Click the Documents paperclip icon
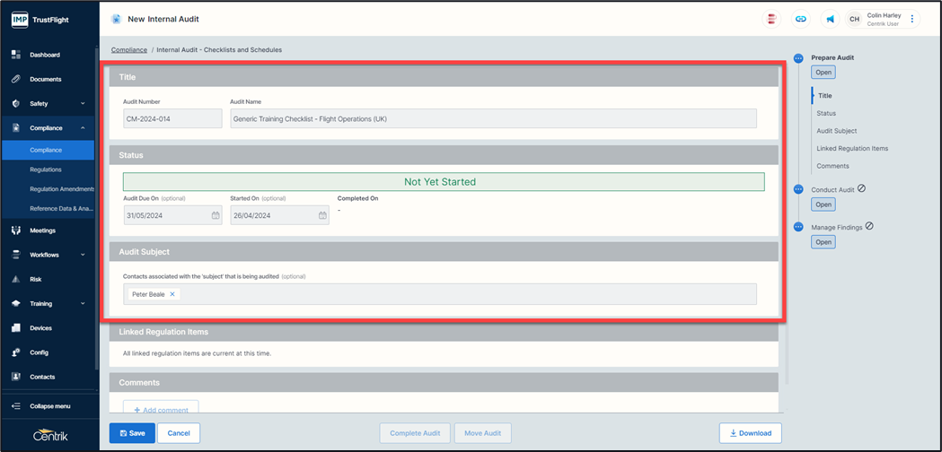The image size is (942, 452). coord(16,79)
